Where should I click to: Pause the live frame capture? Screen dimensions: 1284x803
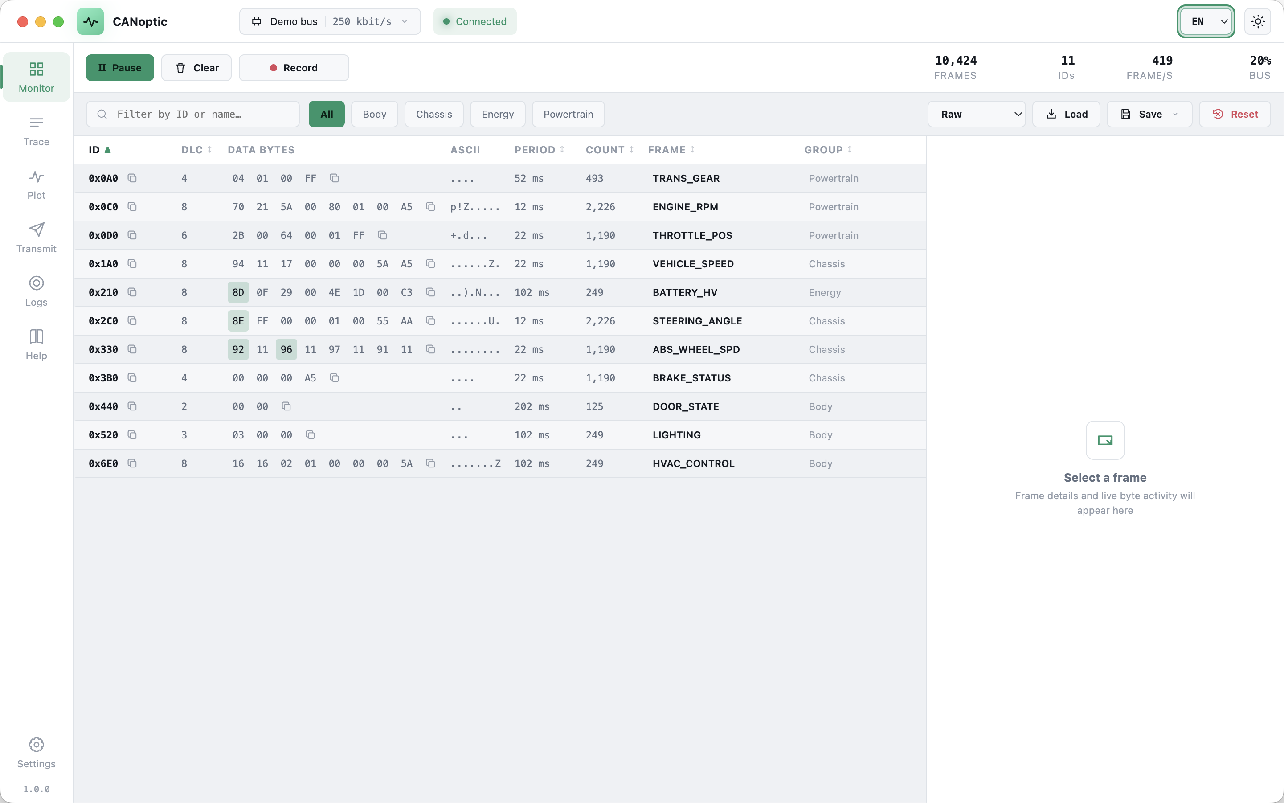(120, 67)
